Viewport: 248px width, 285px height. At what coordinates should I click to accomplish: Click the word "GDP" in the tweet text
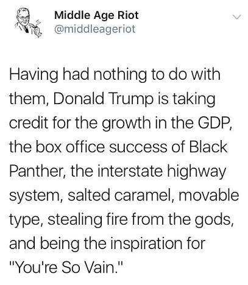(x=214, y=122)
